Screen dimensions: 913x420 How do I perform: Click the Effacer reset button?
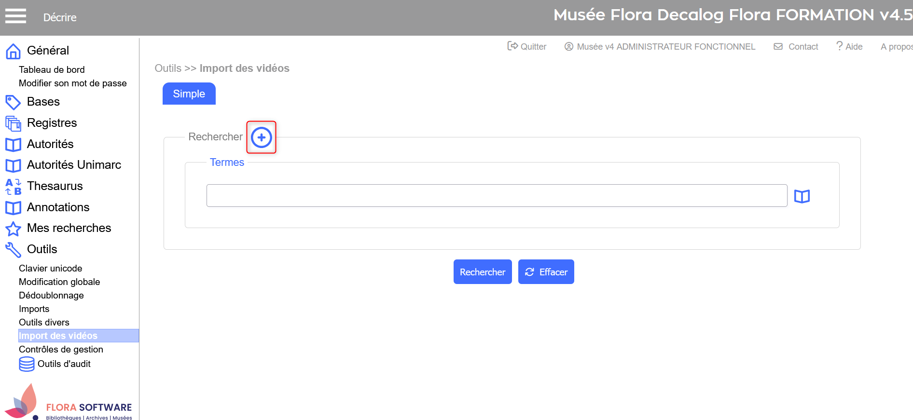[546, 272]
